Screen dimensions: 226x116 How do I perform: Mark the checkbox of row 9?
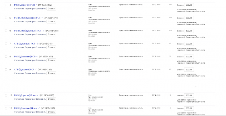6,70
